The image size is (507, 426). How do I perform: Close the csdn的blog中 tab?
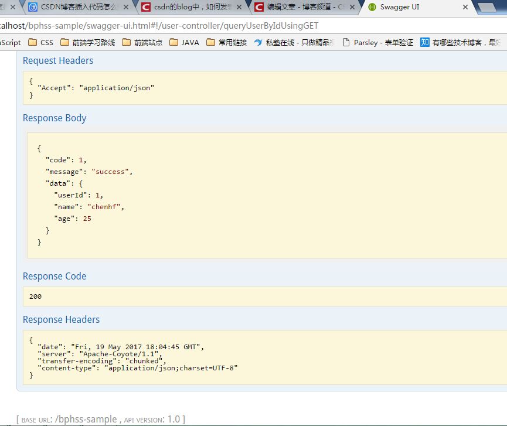pos(239,7)
